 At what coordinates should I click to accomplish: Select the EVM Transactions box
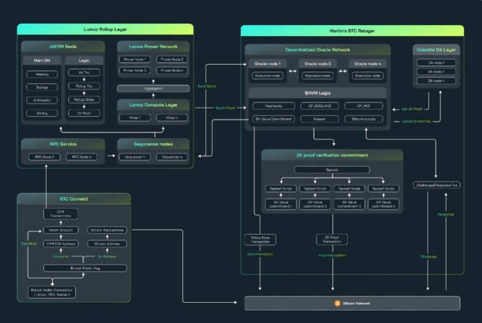[60, 214]
